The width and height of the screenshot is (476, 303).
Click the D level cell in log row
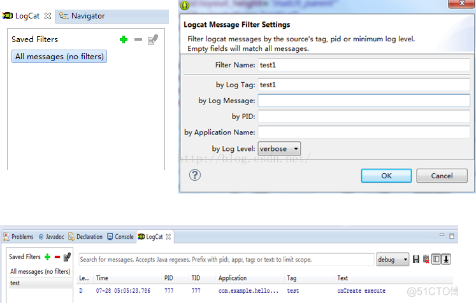pos(81,291)
